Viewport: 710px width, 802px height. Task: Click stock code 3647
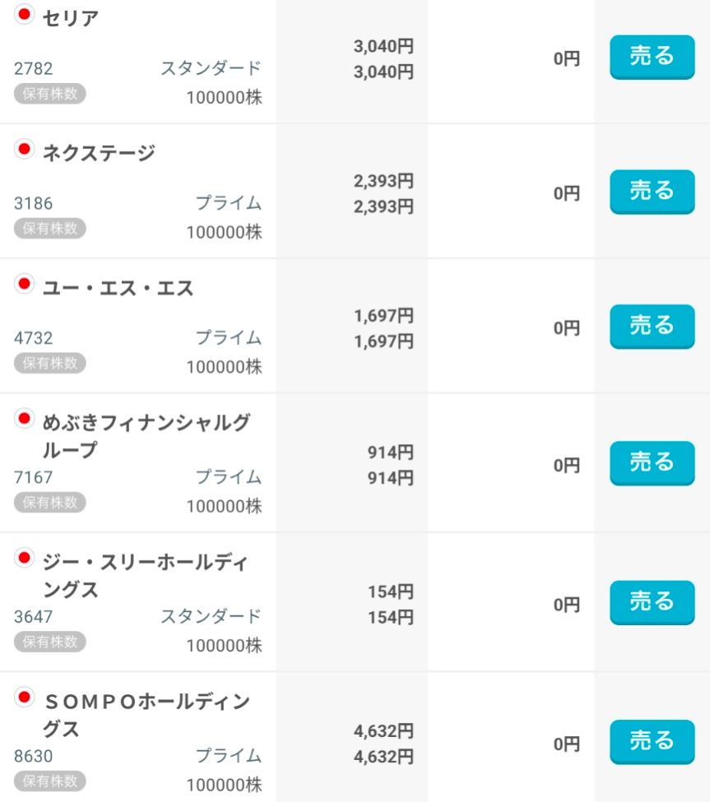33,616
